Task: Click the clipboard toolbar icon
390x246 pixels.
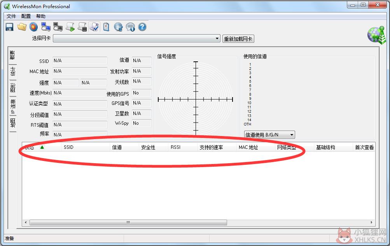Action: pos(106,27)
